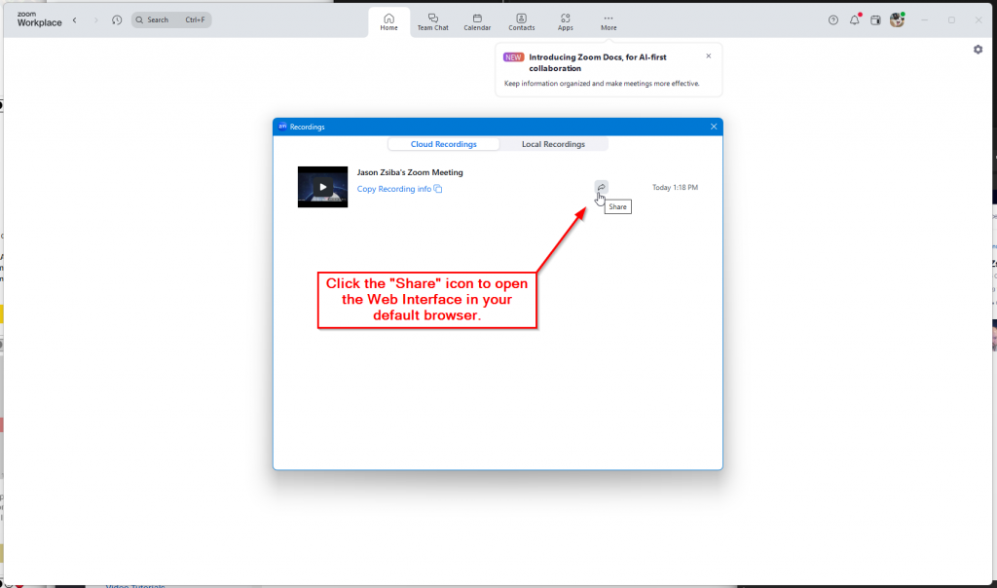Dismiss the Zoom Docs announcement banner
The image size is (997, 588).
[x=708, y=55]
